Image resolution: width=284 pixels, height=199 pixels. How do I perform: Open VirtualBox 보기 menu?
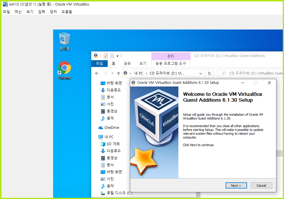point(30,12)
